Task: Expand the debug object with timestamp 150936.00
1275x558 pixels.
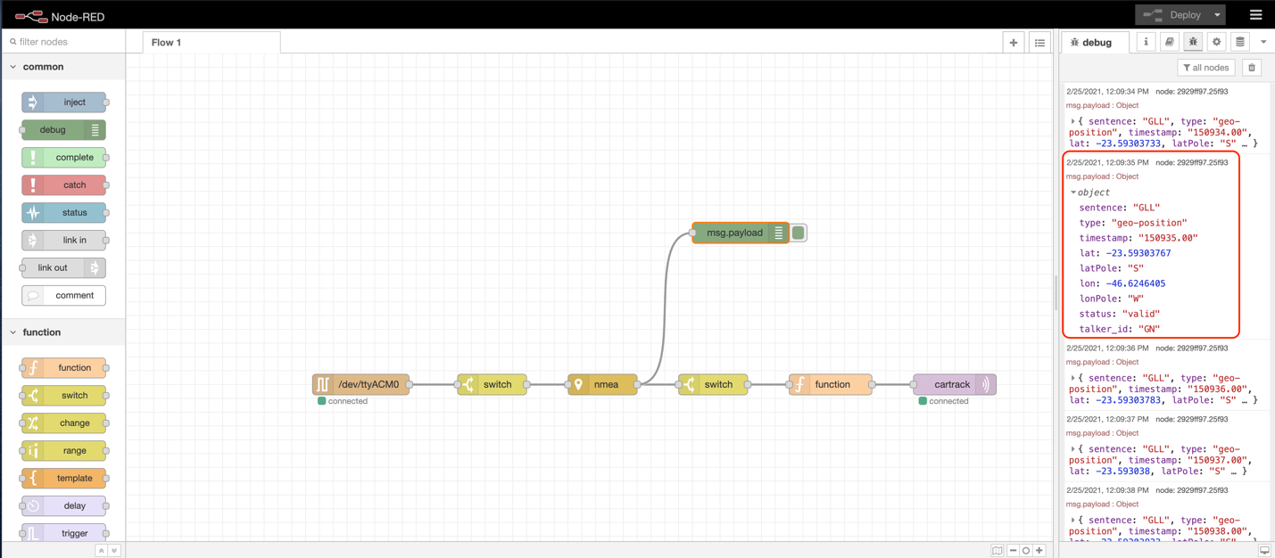Action: coord(1072,378)
